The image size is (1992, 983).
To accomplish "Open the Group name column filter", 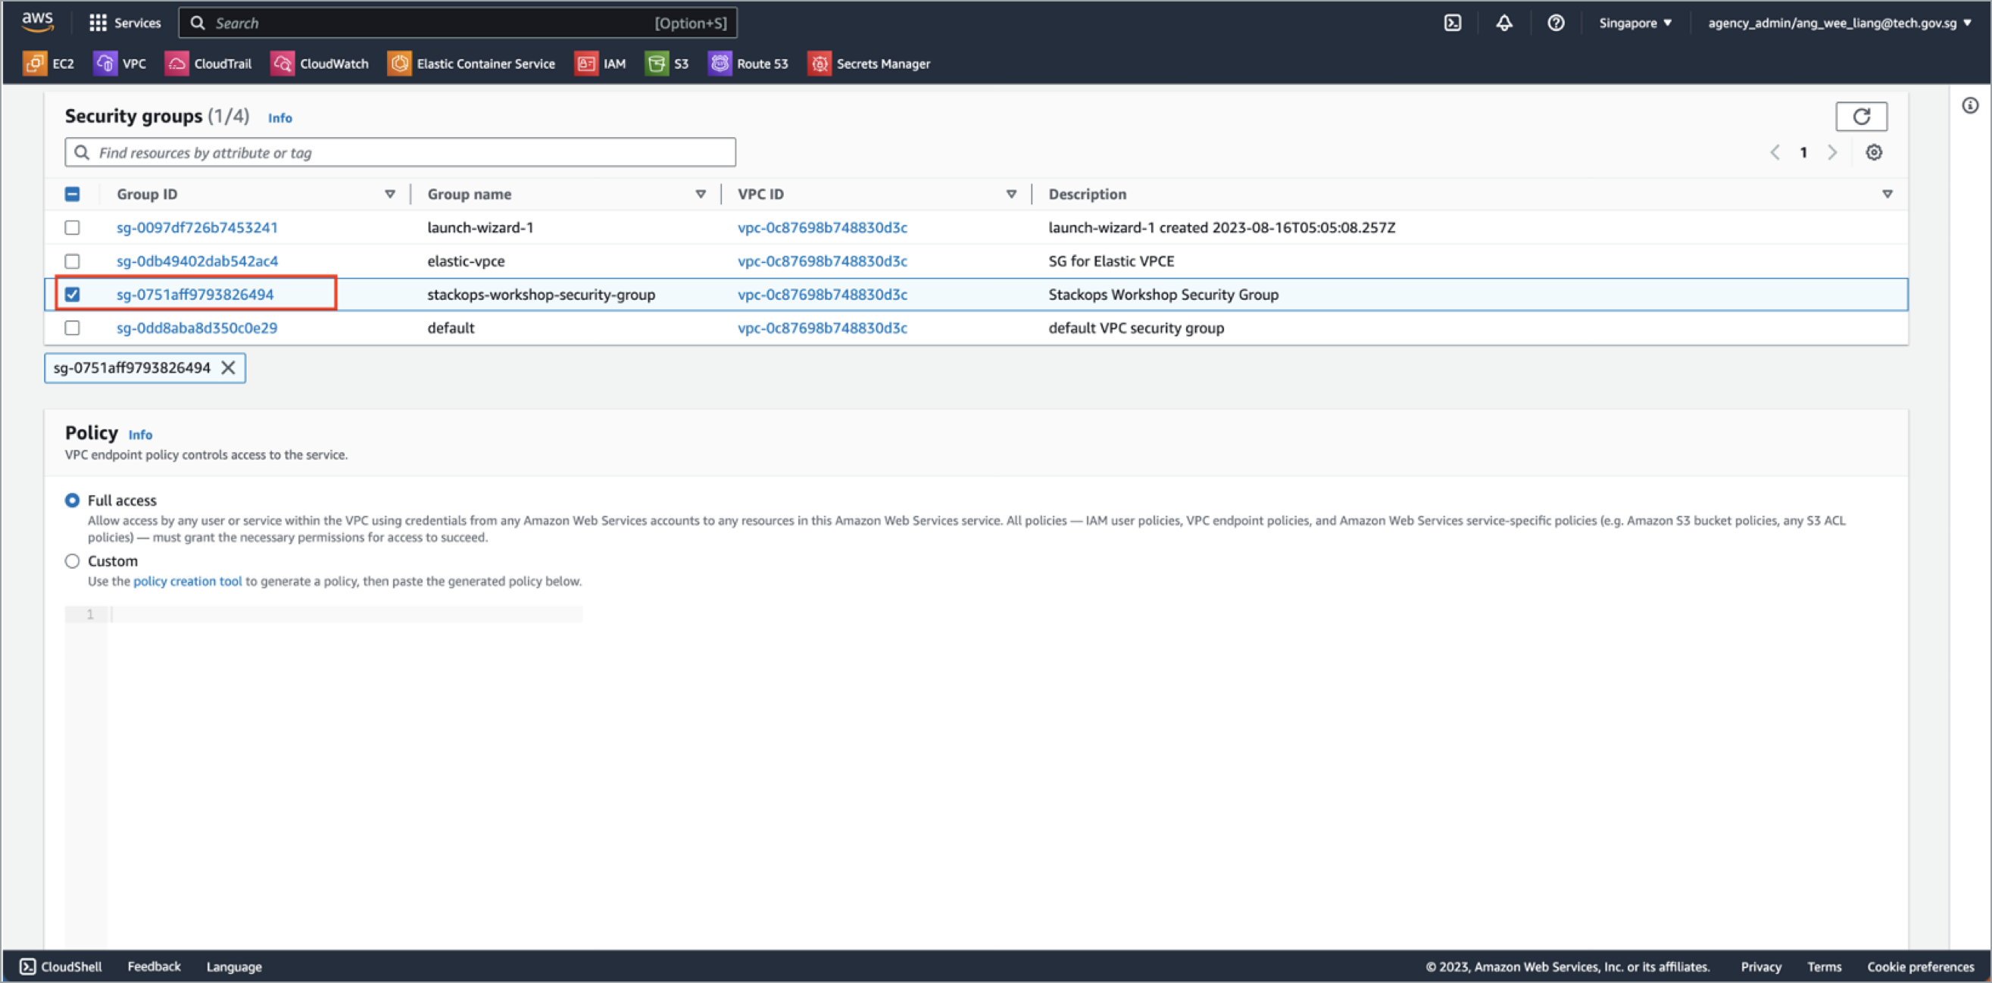I will [x=701, y=194].
